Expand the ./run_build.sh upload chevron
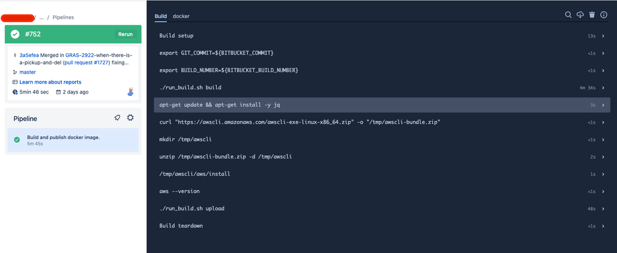Viewport: 617px width, 253px height. coord(603,208)
